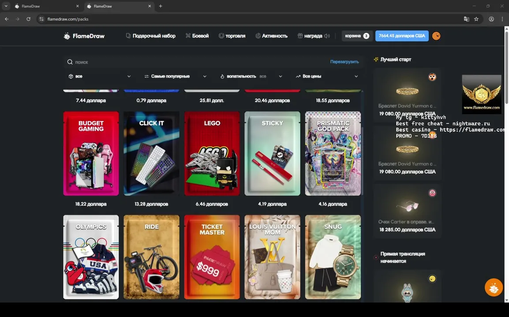Click the 4,16 доллара price

pyautogui.click(x=333, y=204)
